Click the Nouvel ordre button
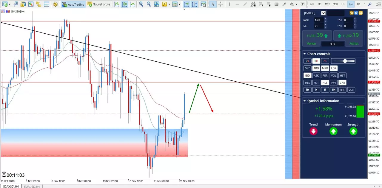This screenshot has height=188, width=382. 98,4
